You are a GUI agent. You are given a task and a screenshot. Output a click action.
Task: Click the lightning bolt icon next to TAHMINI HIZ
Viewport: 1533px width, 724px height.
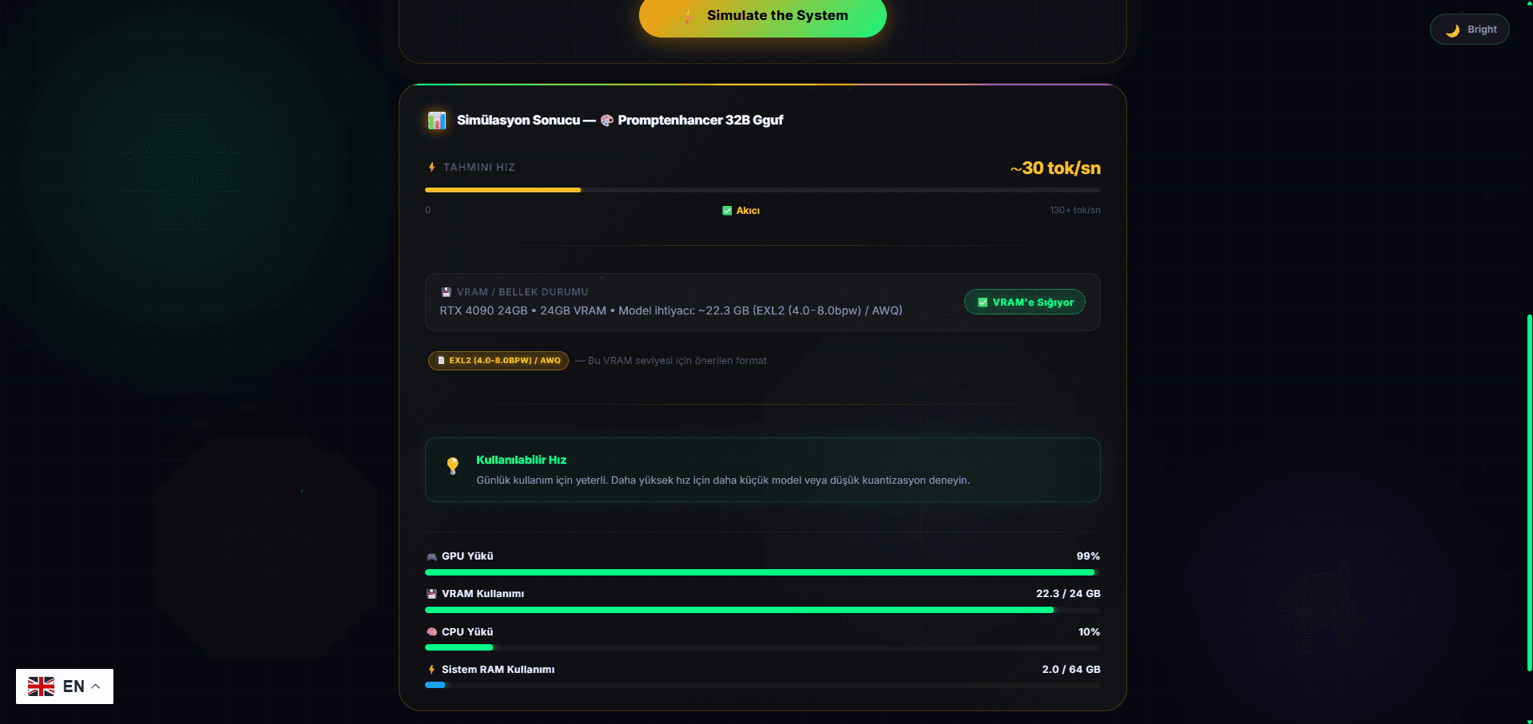click(431, 167)
